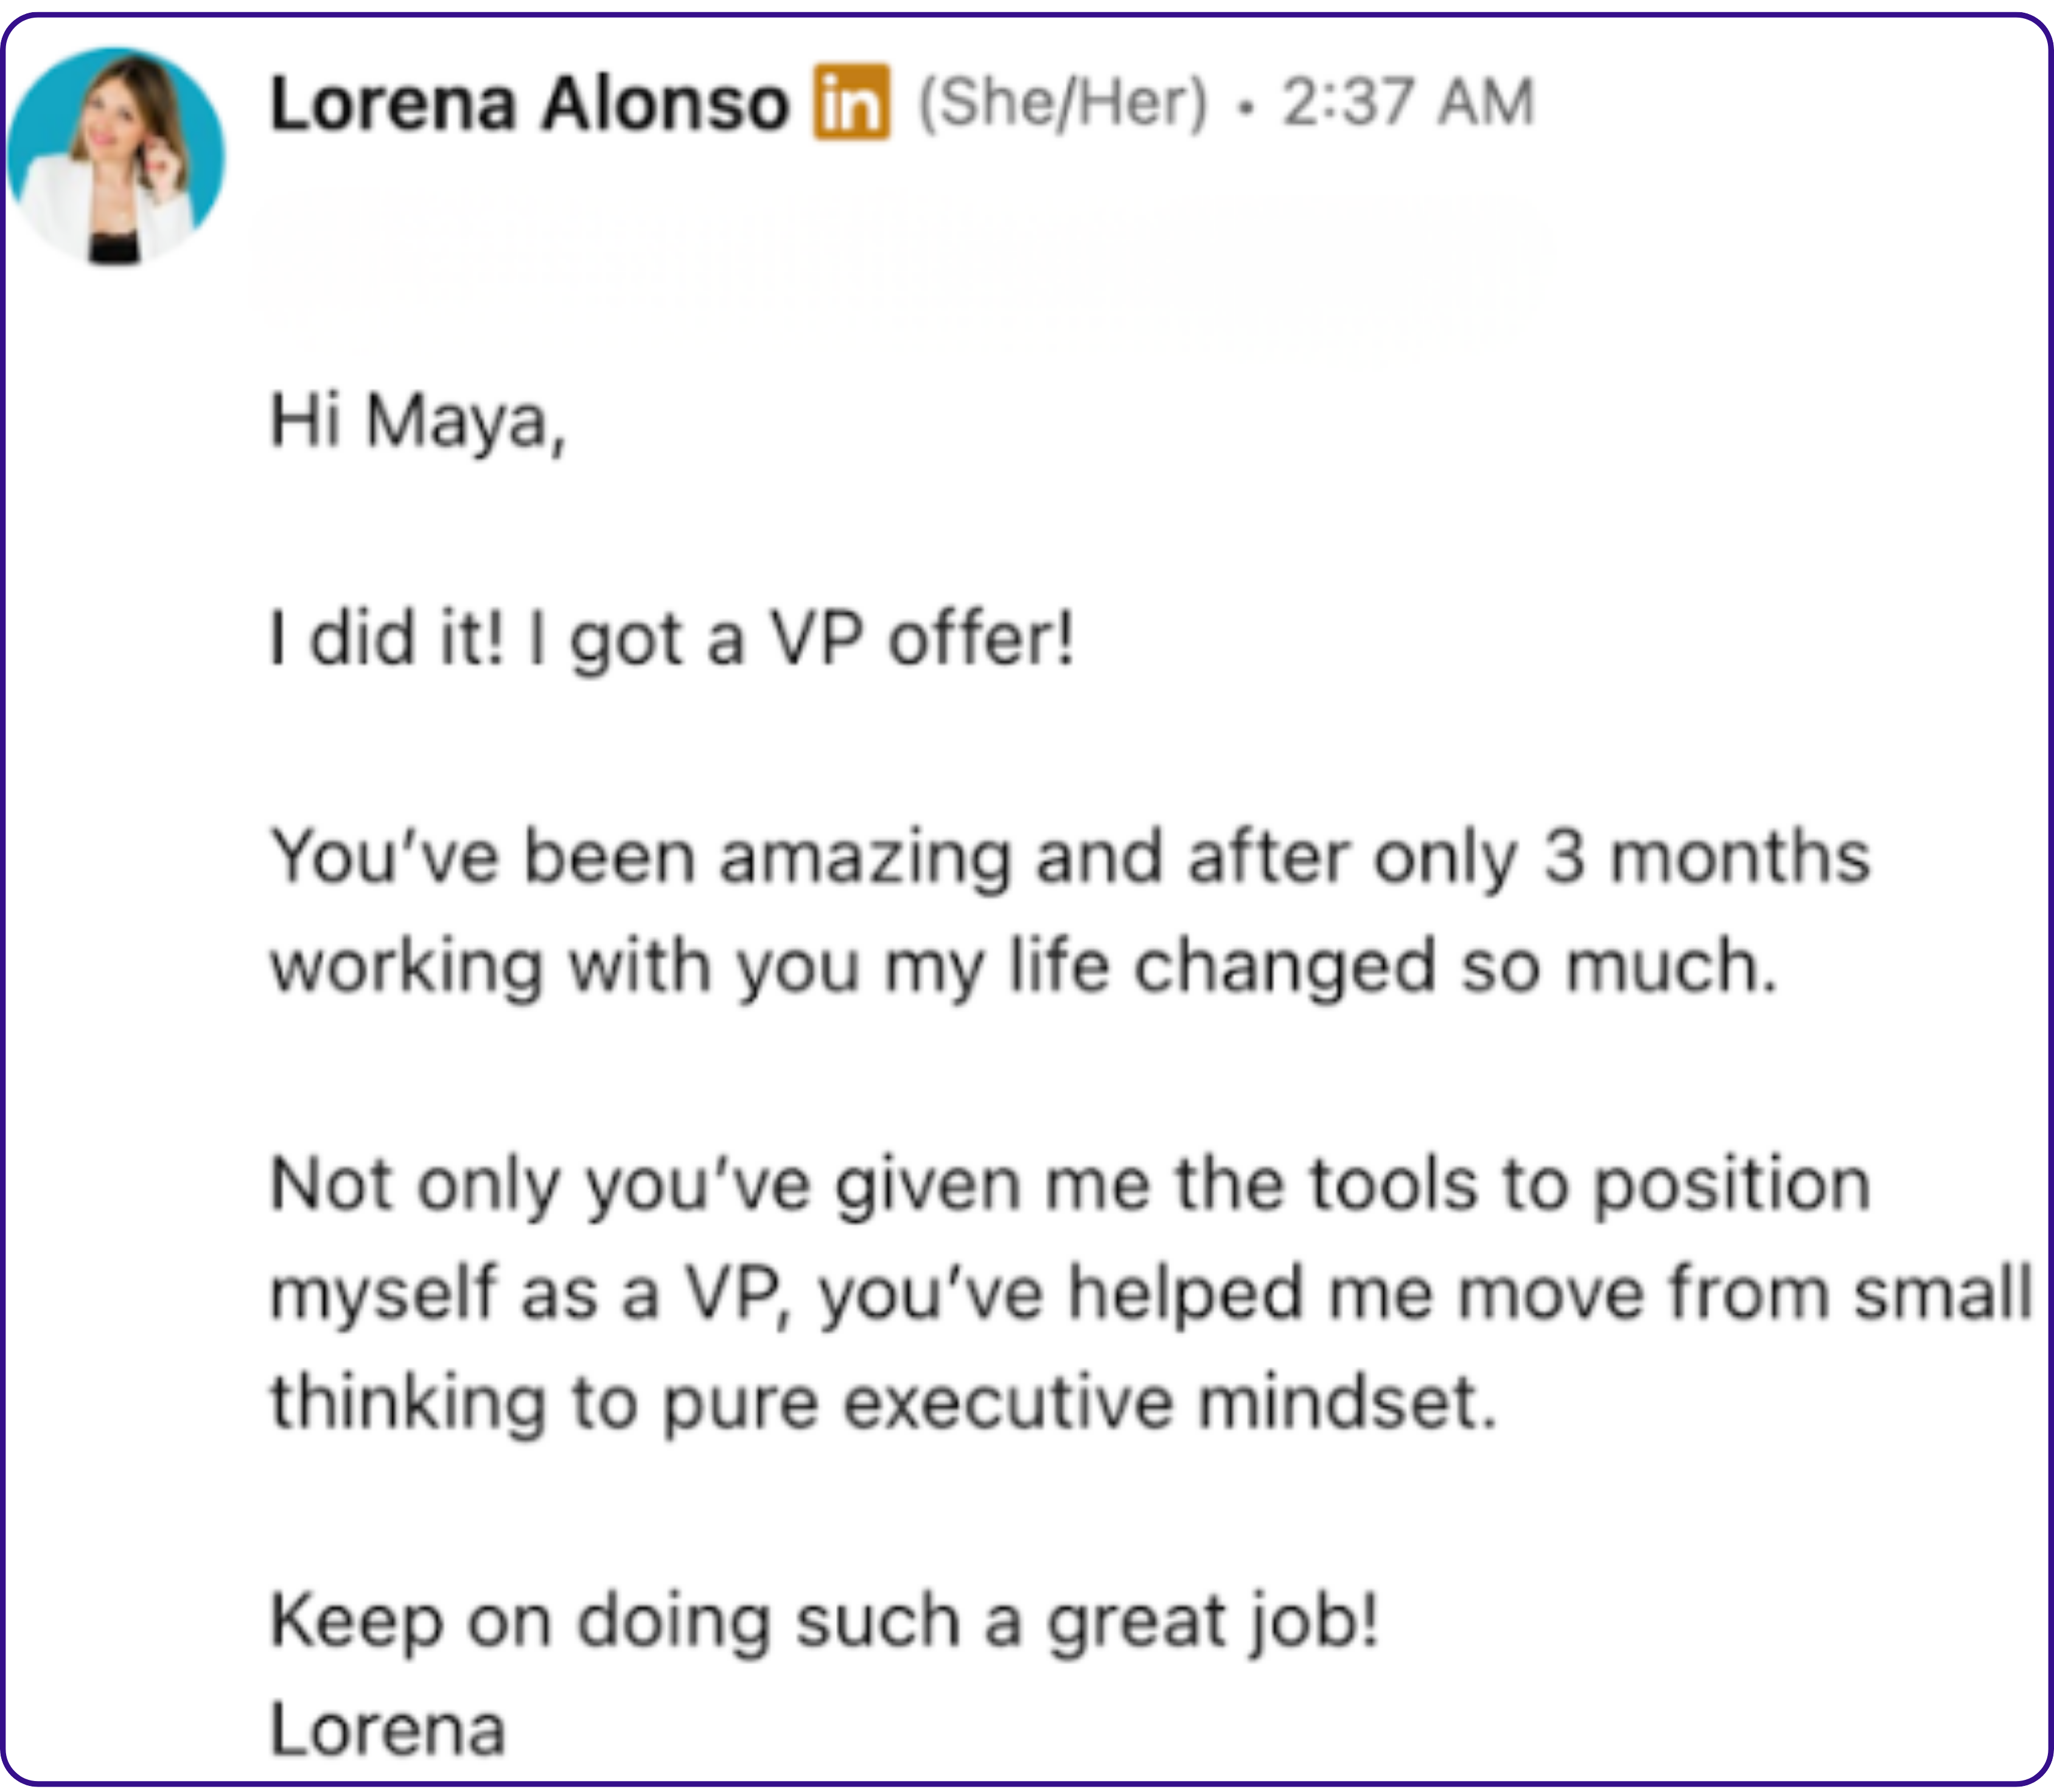Viewport: 2054px width, 1792px height.
Task: Click the words "3 months"
Action: (1706, 858)
